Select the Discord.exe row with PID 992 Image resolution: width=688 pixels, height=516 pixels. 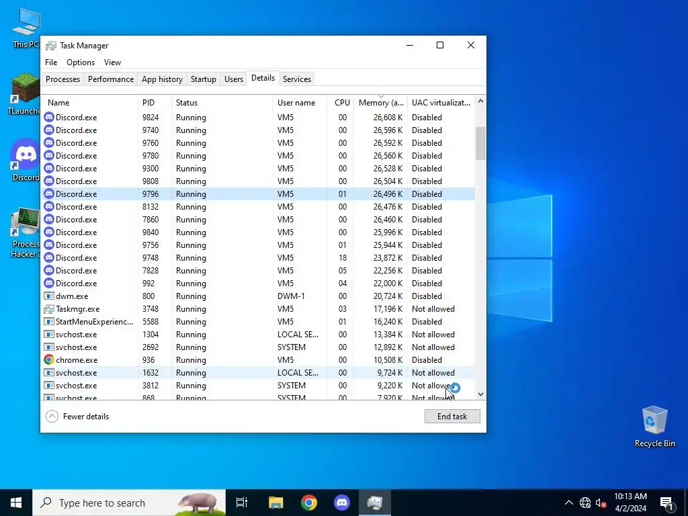point(259,283)
